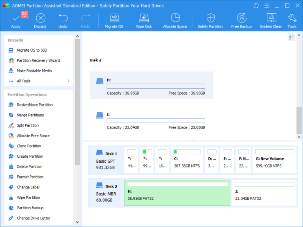Open System Clean tool
The height and width of the screenshot is (227, 303).
pyautogui.click(x=271, y=21)
